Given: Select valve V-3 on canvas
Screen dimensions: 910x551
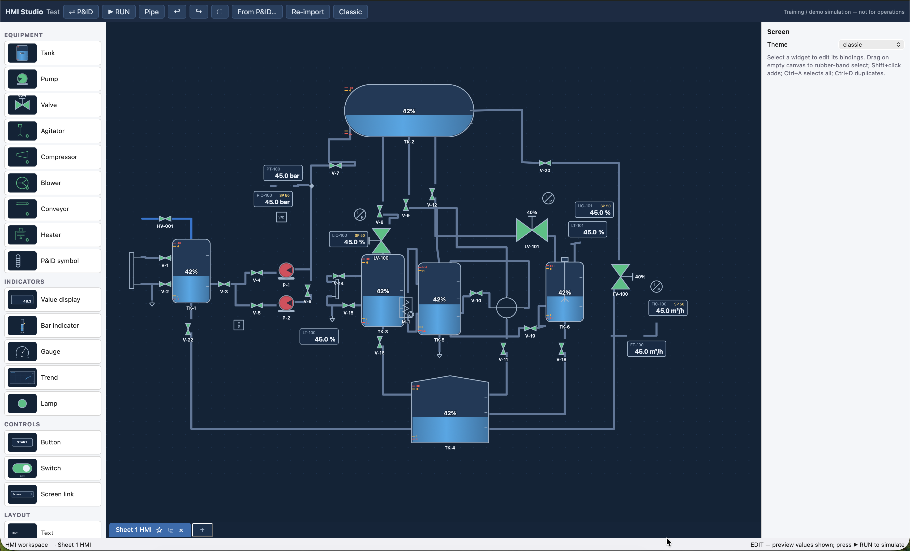Looking at the screenshot, I should 224,284.
